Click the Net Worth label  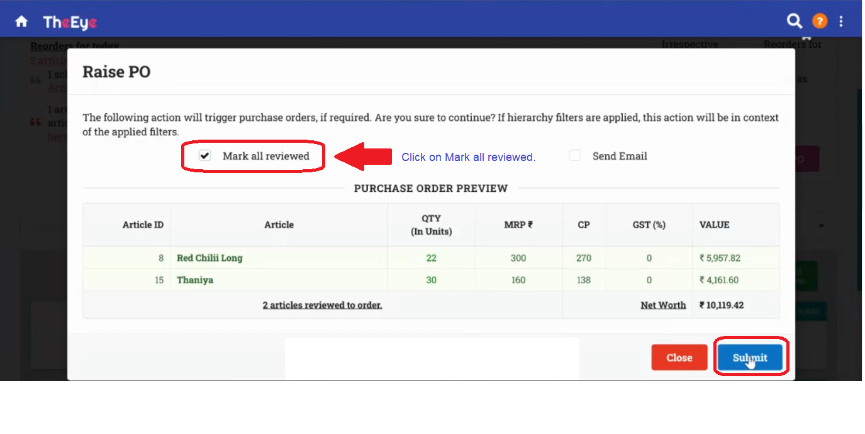(x=663, y=305)
